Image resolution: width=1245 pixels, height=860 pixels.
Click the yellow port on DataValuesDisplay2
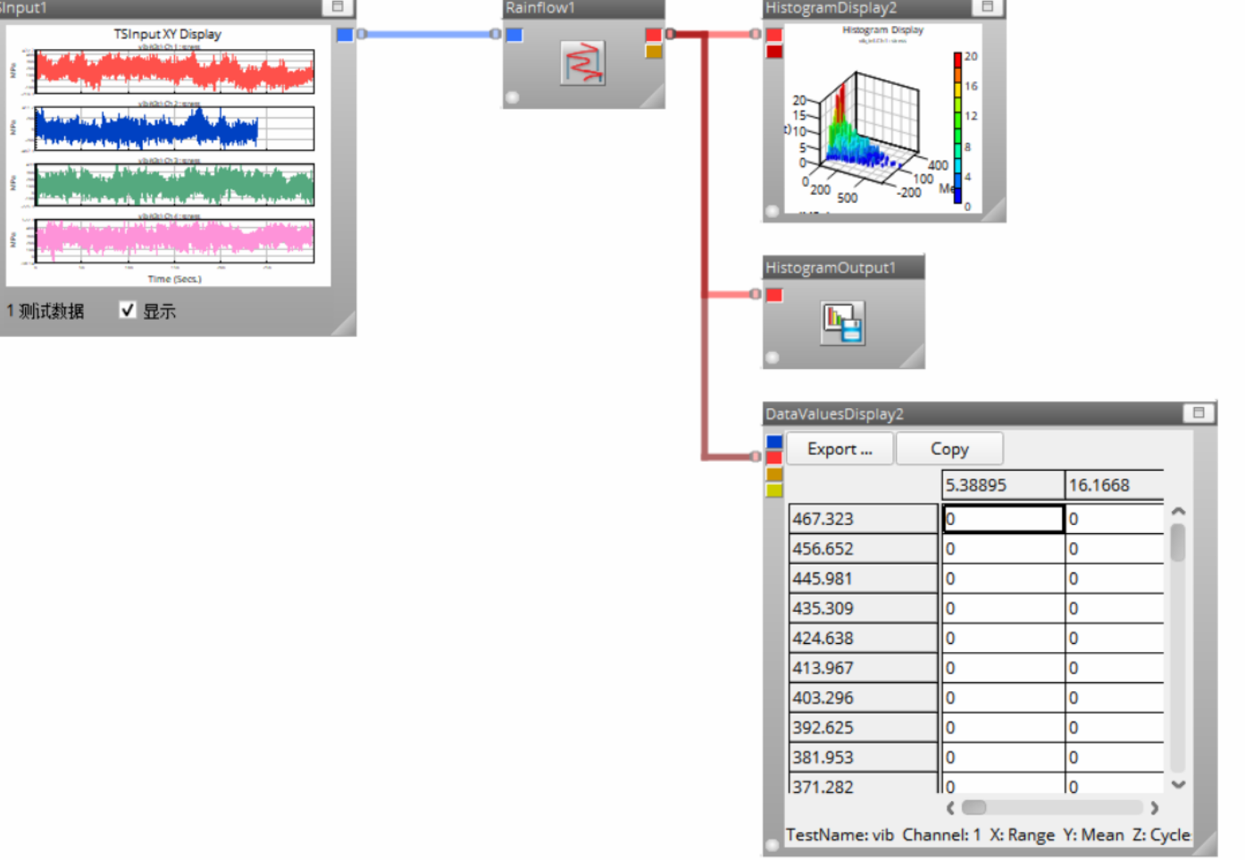point(774,489)
